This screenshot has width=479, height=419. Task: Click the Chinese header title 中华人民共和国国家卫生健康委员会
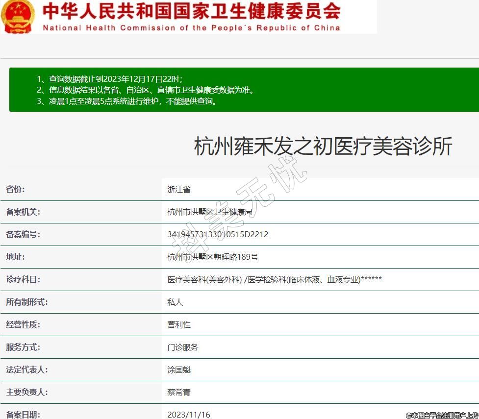pos(191,11)
